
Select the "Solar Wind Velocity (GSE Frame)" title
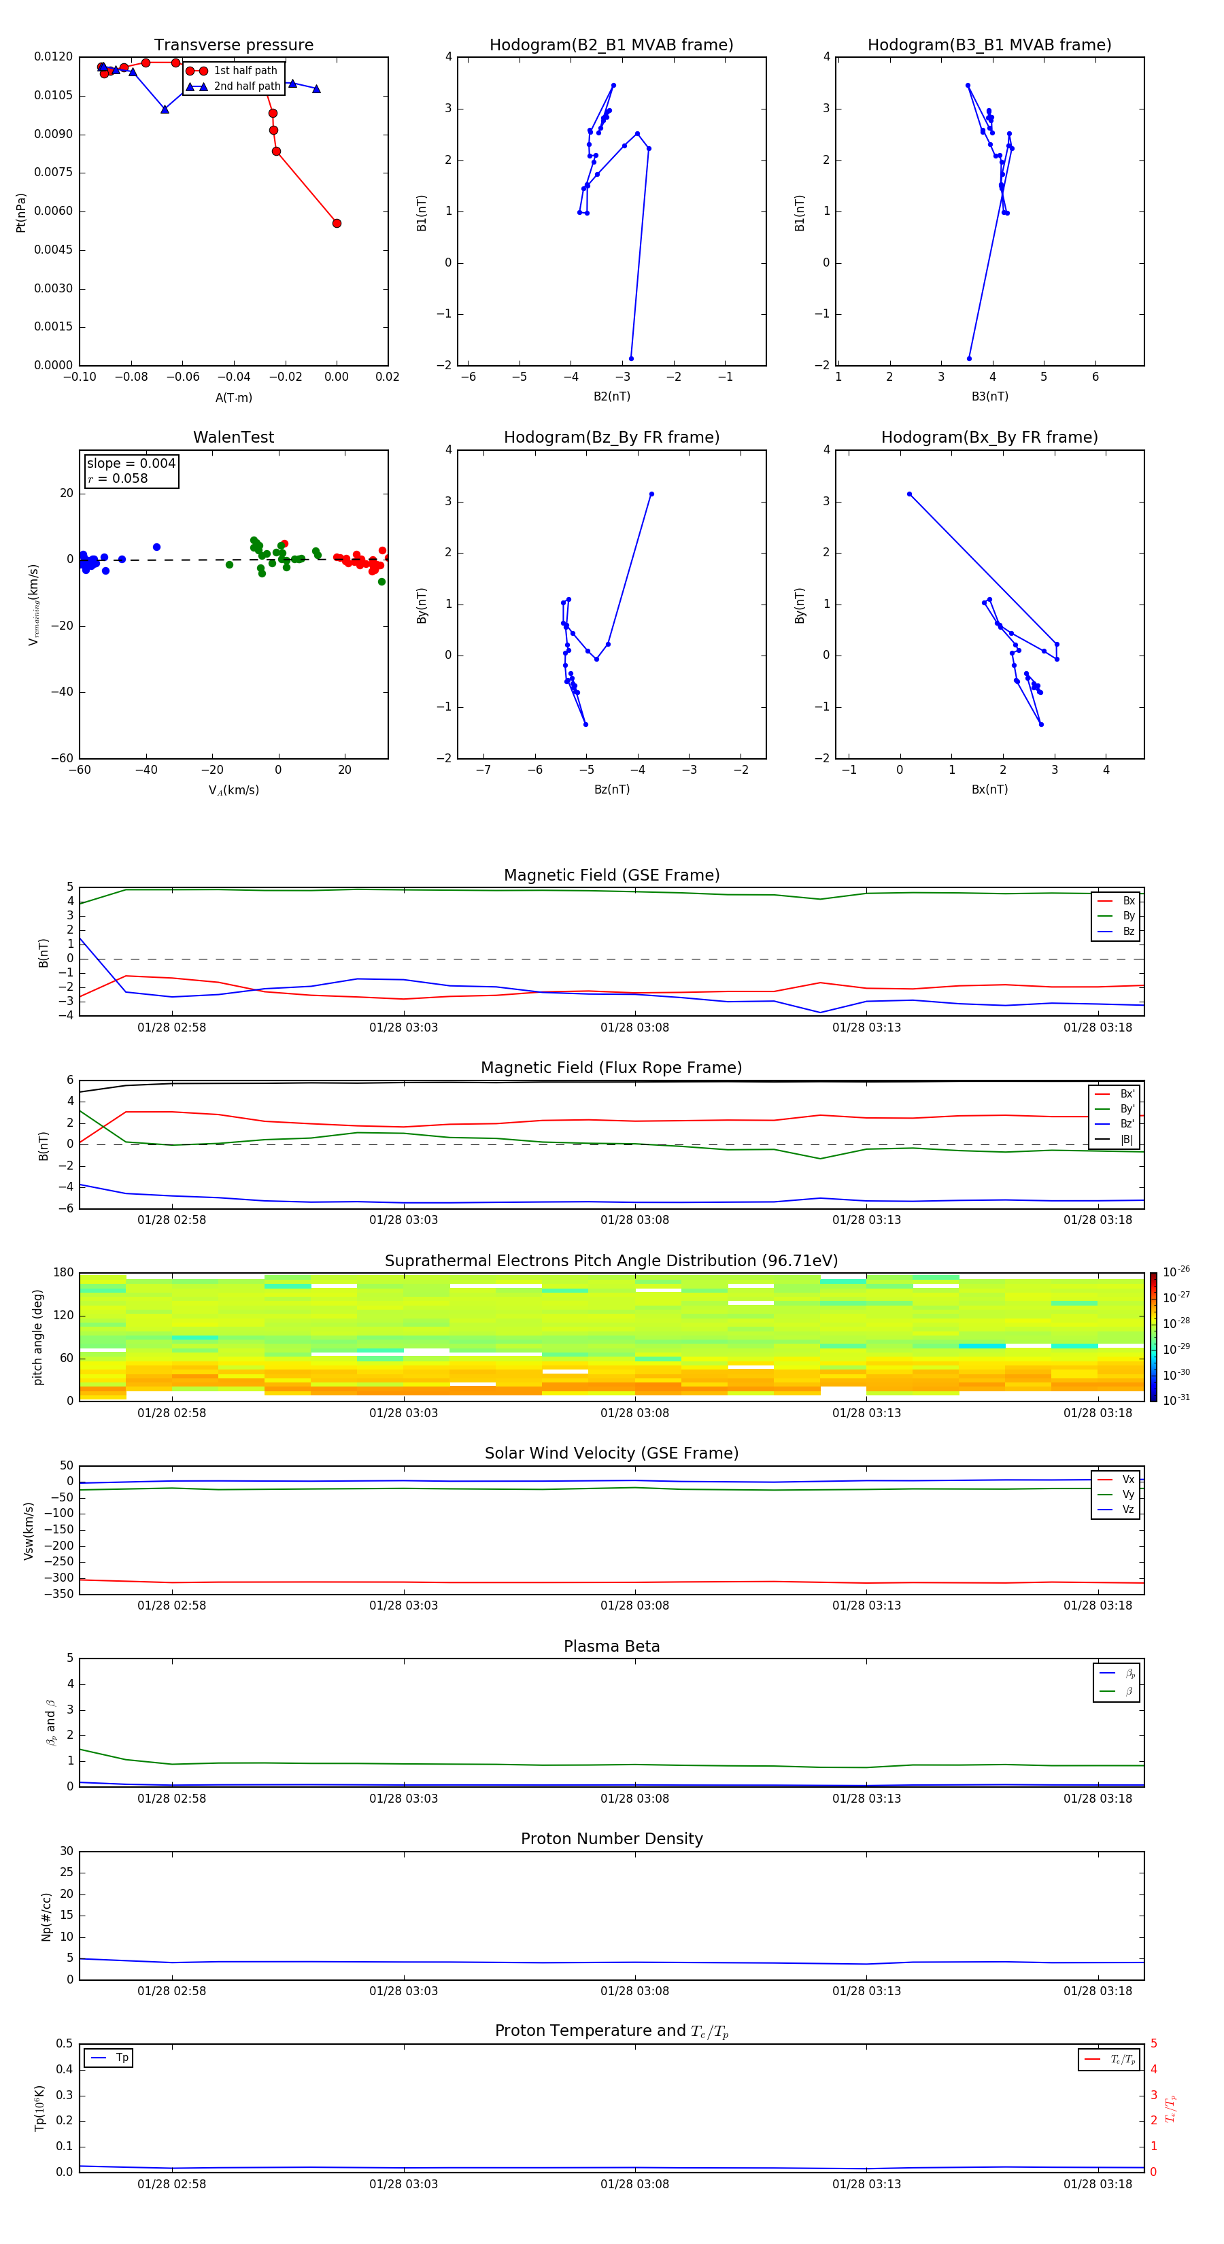611,1454
